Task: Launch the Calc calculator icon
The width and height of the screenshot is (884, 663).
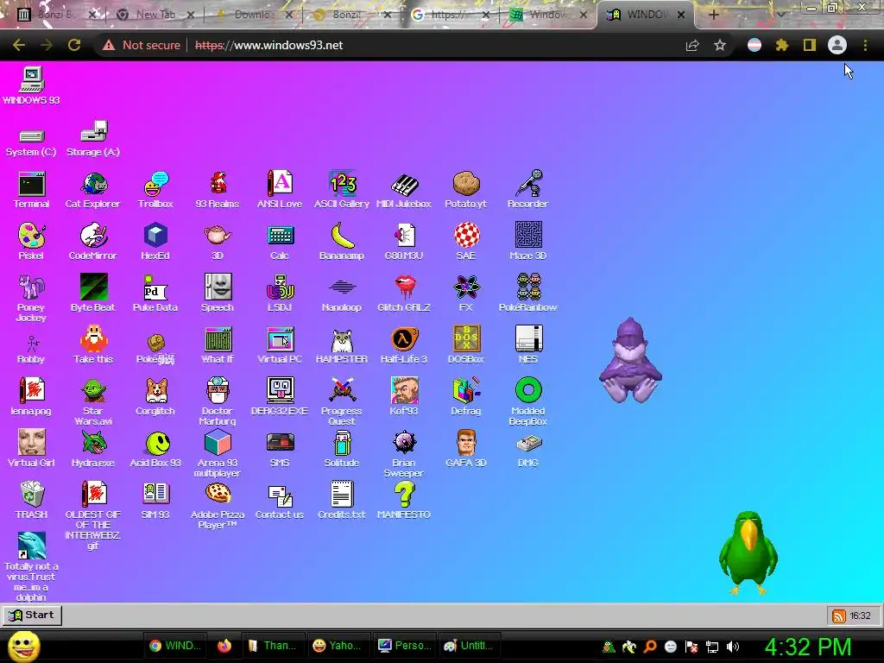Action: tap(280, 242)
